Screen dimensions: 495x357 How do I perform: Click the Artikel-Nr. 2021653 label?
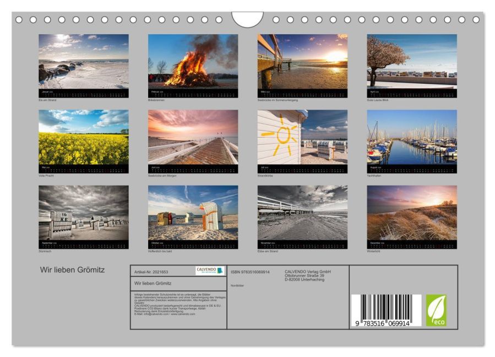[152, 270]
